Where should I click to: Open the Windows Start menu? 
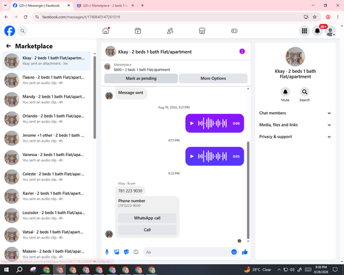click(x=6, y=269)
